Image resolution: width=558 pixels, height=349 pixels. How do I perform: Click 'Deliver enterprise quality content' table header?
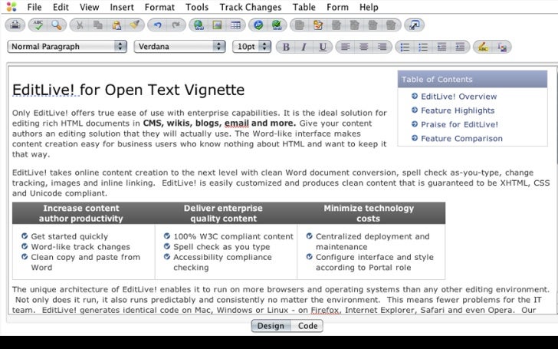point(223,213)
